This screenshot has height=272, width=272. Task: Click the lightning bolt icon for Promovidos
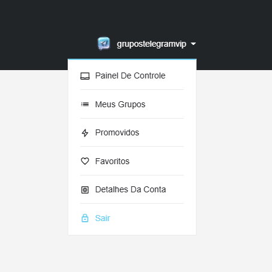(x=85, y=133)
